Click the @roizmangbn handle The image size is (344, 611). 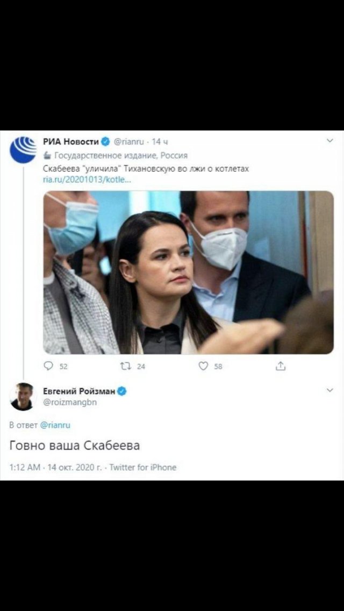[70, 402]
